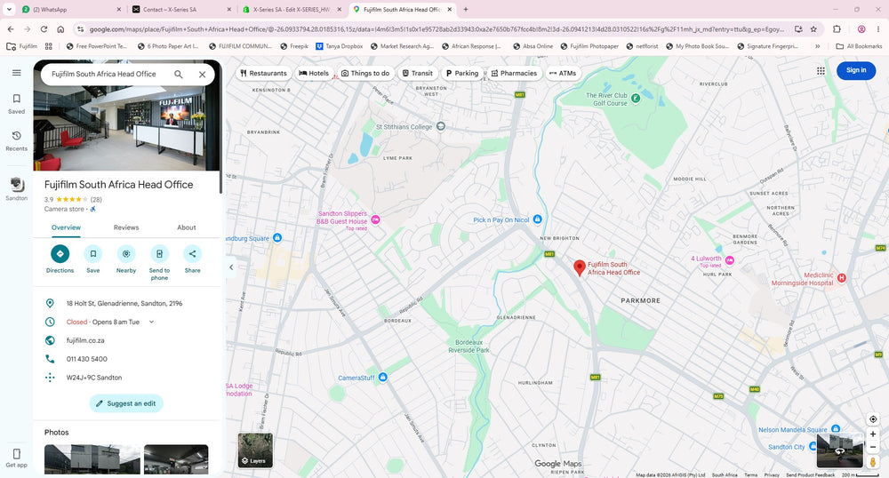889x478 pixels.
Task: Click the 4 Lulworth hotel marker
Action: (x=729, y=260)
